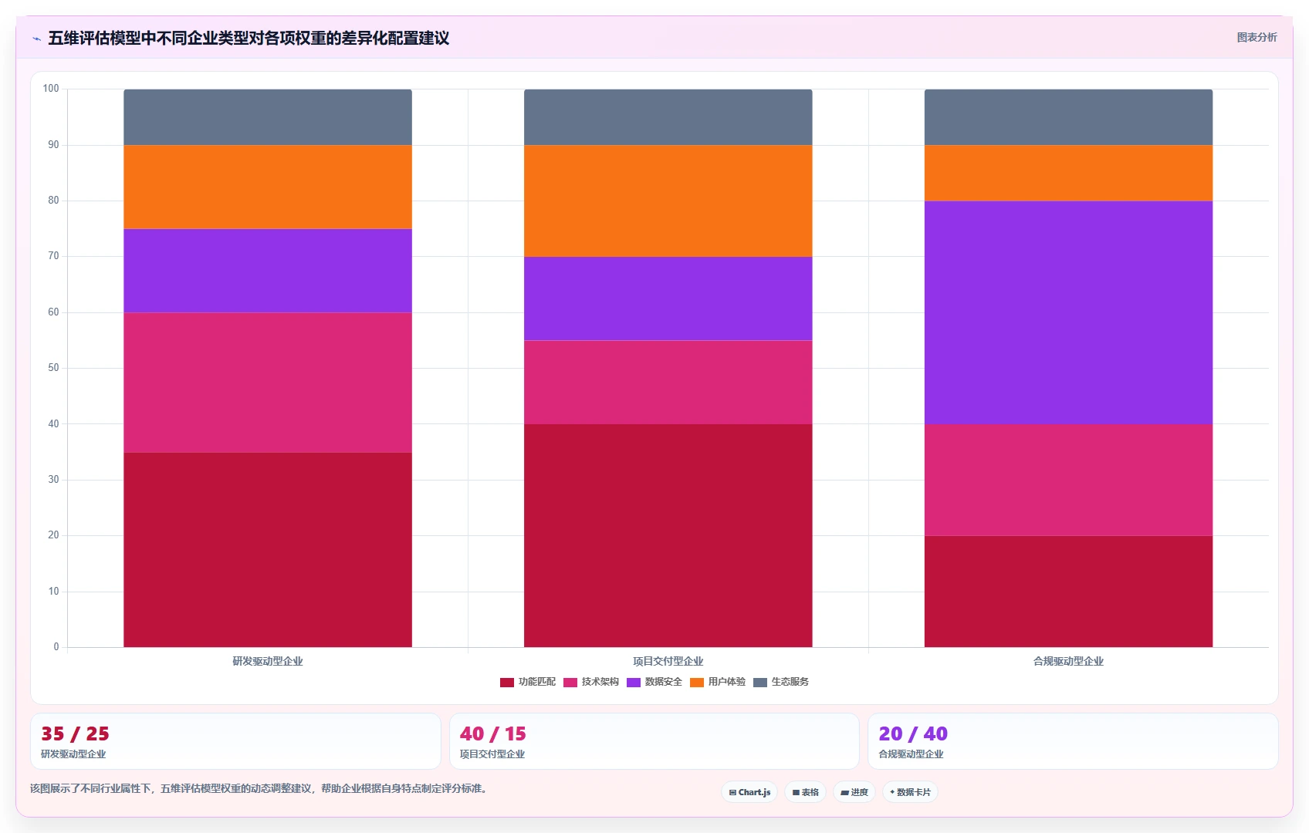Click the 数据卡片 tag at the bottom
The height and width of the screenshot is (833, 1309).
(x=910, y=792)
